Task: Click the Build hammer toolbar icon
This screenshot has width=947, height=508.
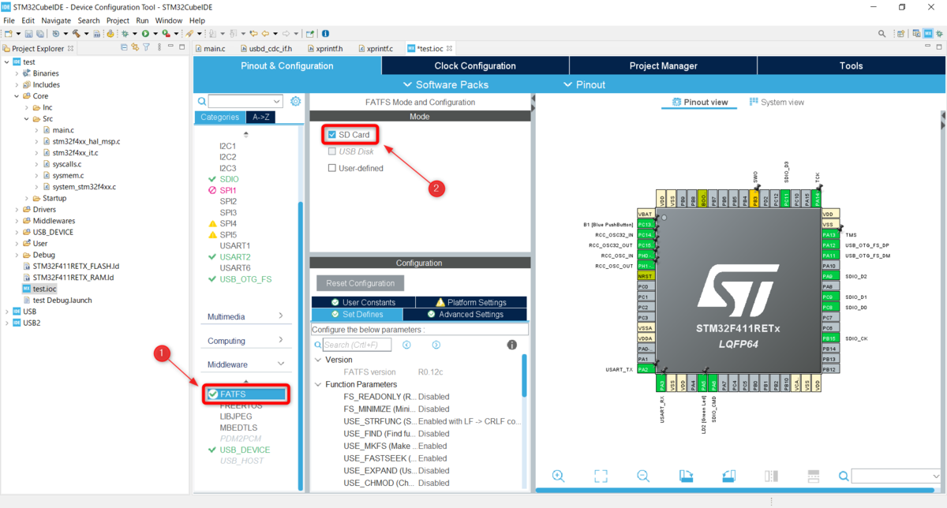Action: tap(77, 34)
